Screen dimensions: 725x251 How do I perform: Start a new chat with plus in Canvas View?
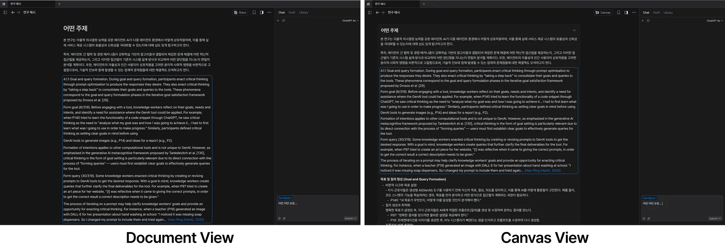click(643, 21)
